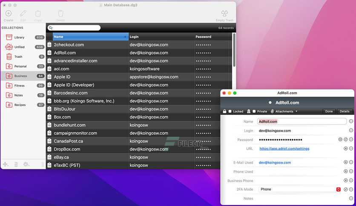The width and height of the screenshot is (356, 206).
Task: Sort records by Name column header
Action: tap(90, 37)
